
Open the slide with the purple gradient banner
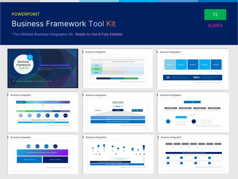tap(43, 154)
